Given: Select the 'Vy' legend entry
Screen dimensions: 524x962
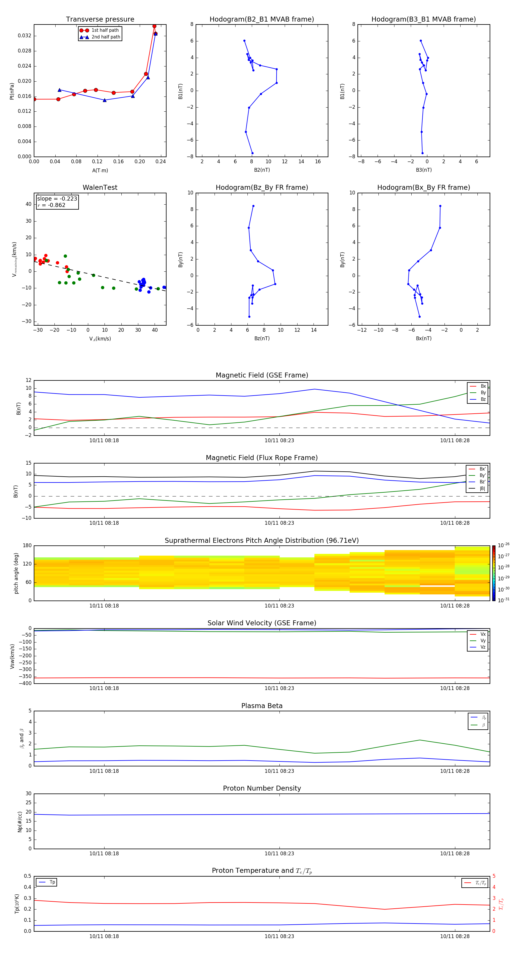Looking at the screenshot, I should (478, 641).
